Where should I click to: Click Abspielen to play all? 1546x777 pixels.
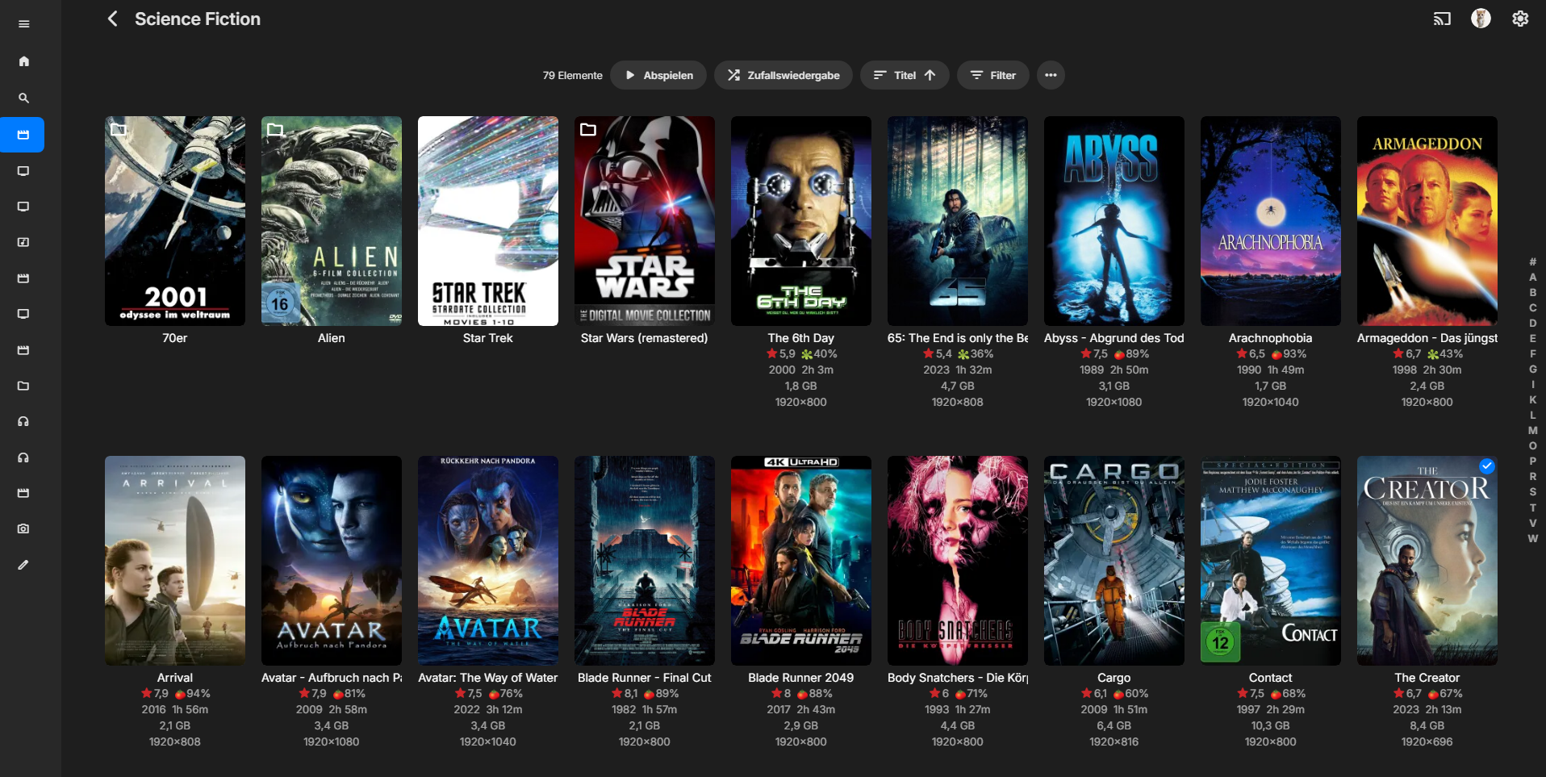click(658, 75)
